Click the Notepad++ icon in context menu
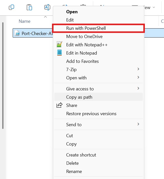The image size is (164, 179). [x=59, y=45]
